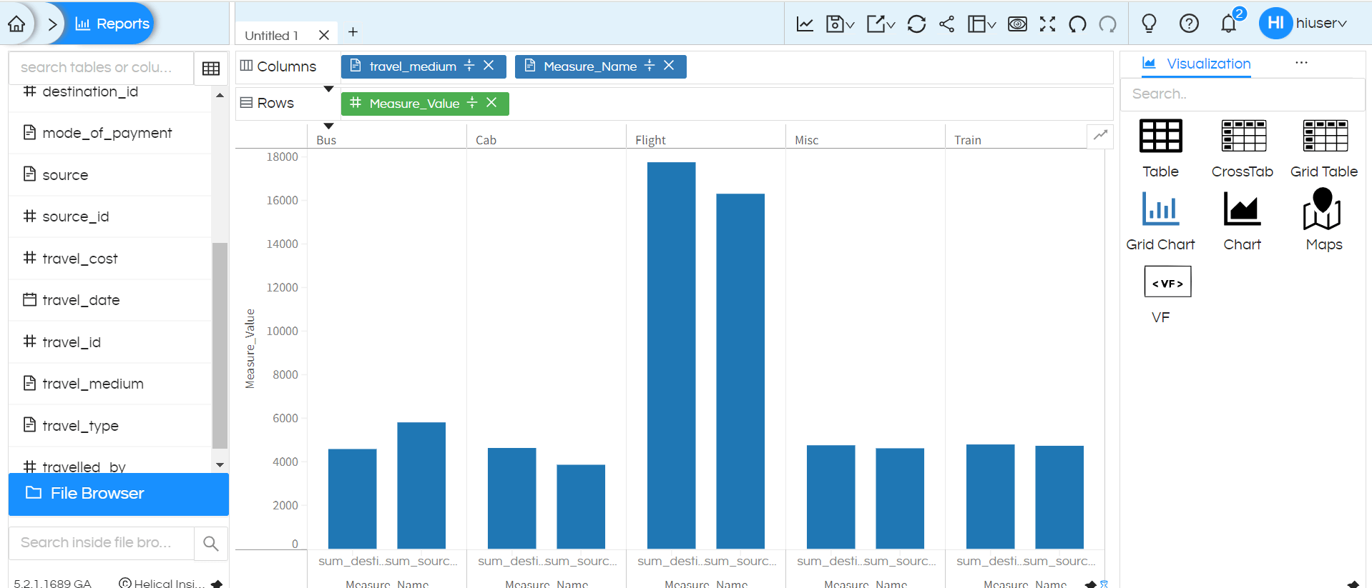The image size is (1372, 588).
Task: Switch to the Untitled 1 tab
Action: [x=271, y=35]
